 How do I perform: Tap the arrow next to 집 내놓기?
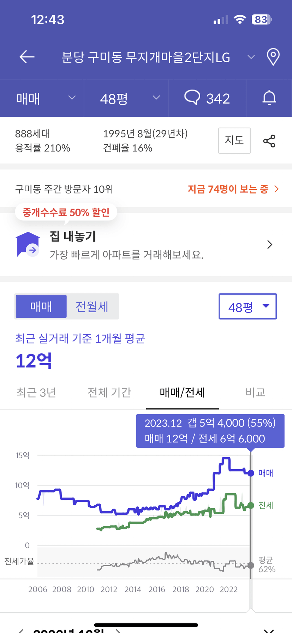(270, 244)
